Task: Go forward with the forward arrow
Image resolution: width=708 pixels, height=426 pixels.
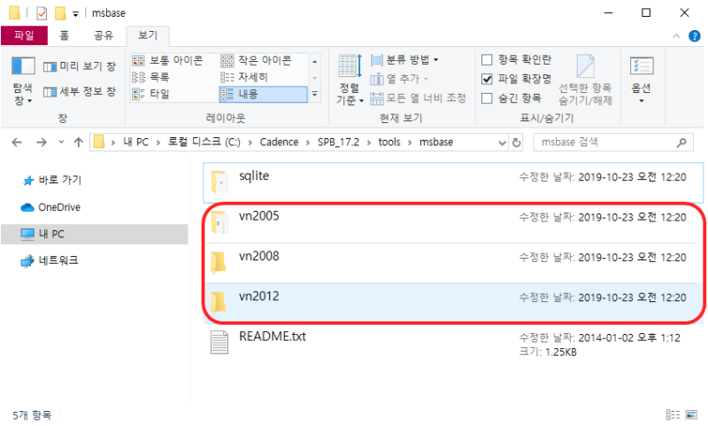Action: [x=42, y=143]
